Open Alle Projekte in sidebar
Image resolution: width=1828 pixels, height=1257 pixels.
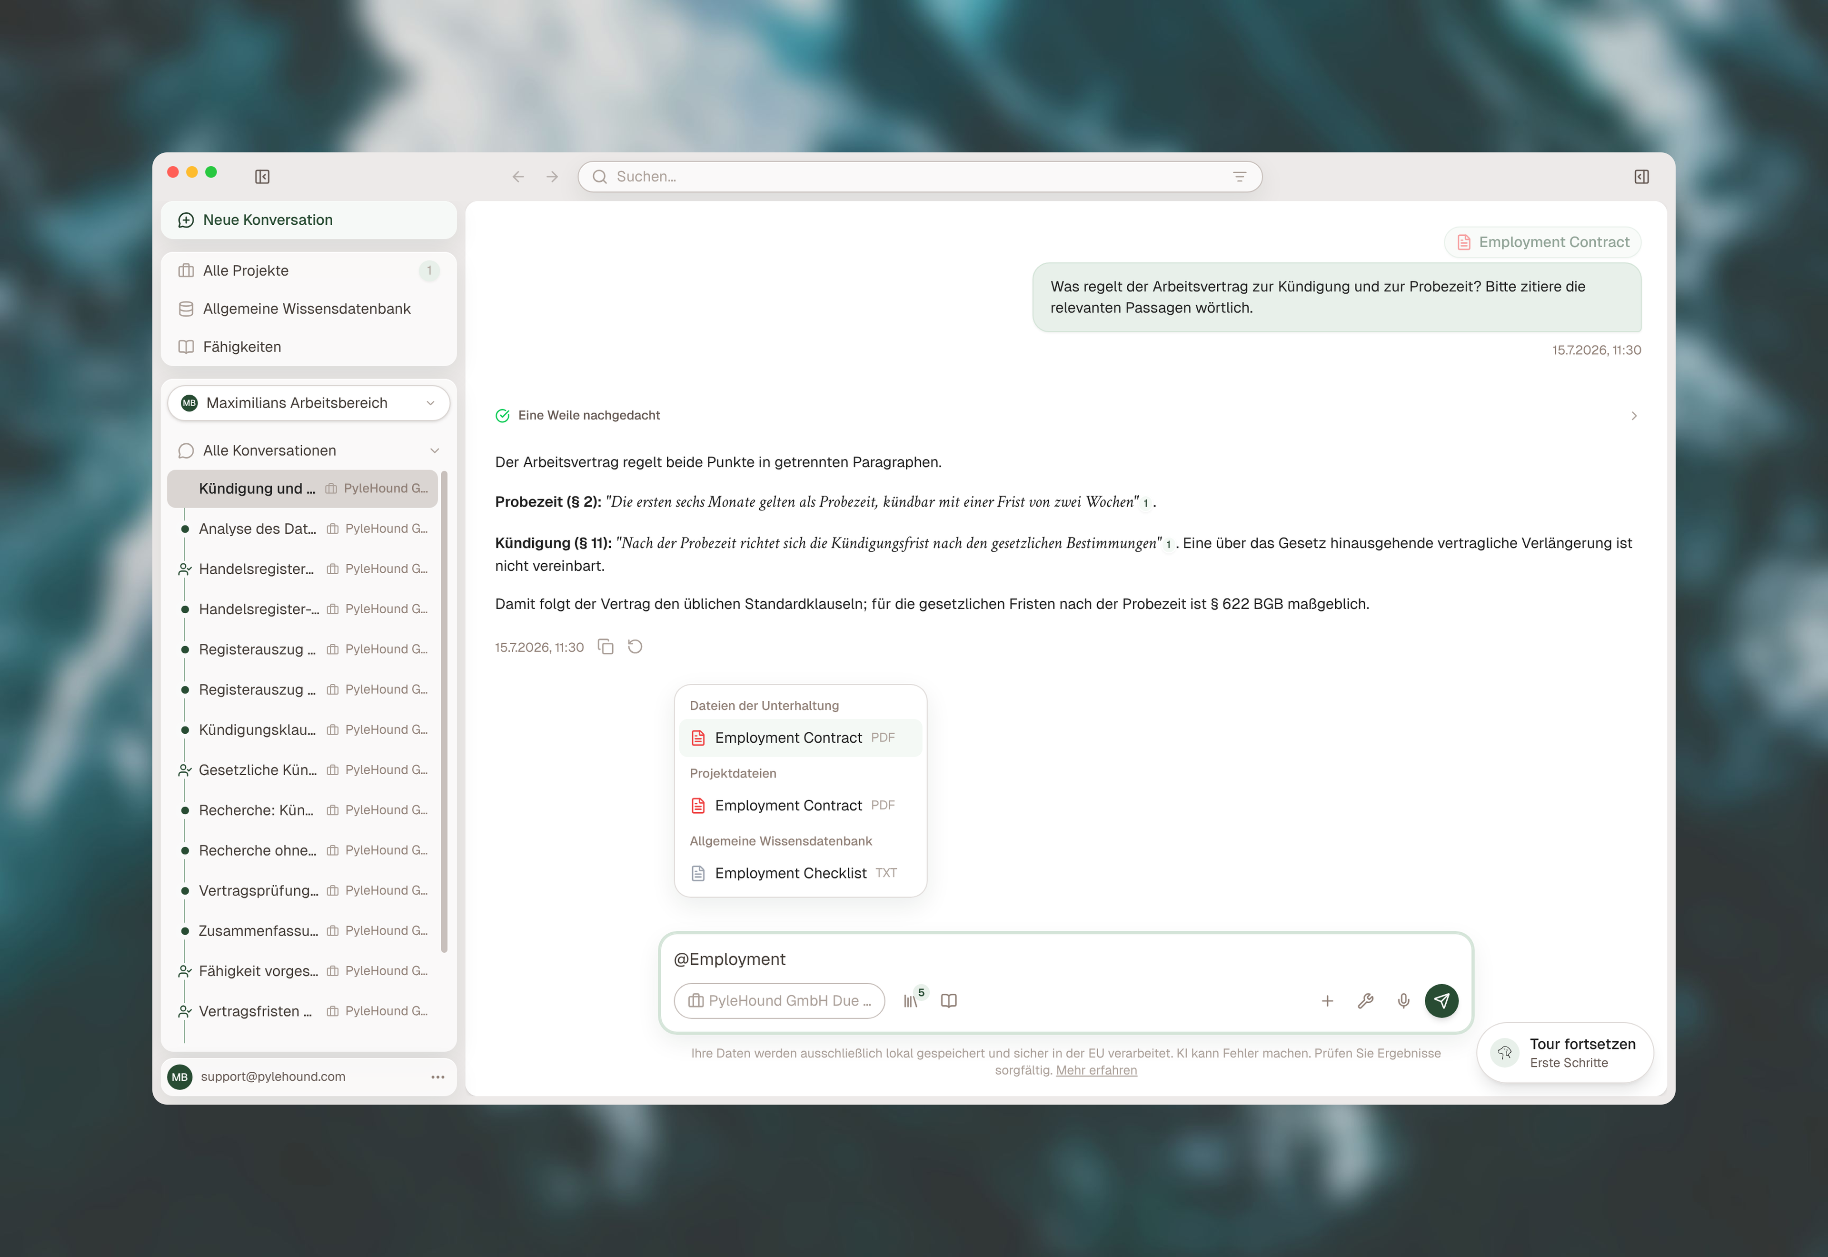pos(308,270)
